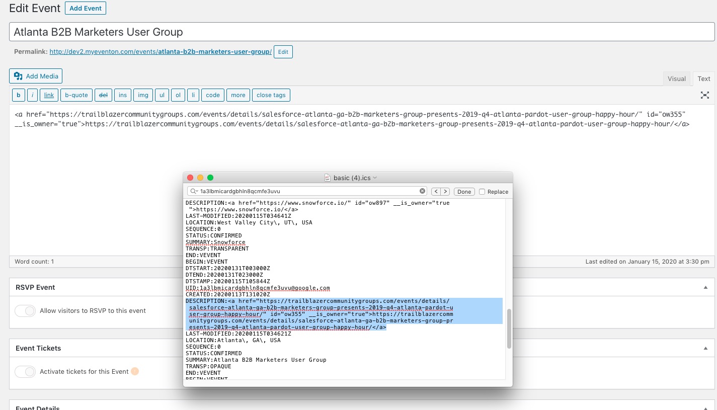This screenshot has height=410, width=717.
Task: Click the Add Event button
Action: [x=86, y=9]
